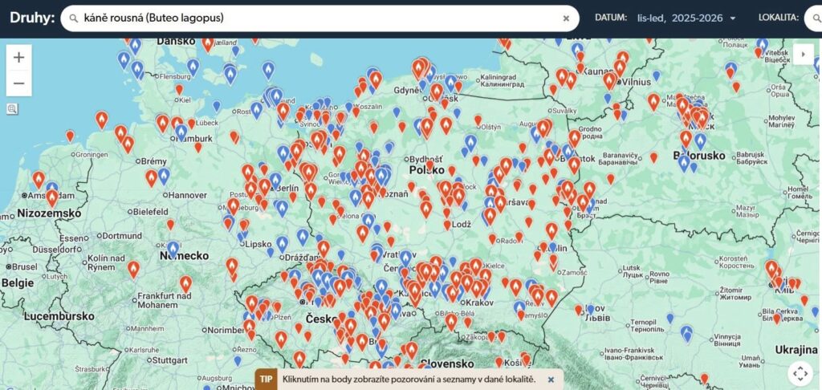This screenshot has width=822, height=390.
Task: Click the Druhy label
Action: pos(27,18)
